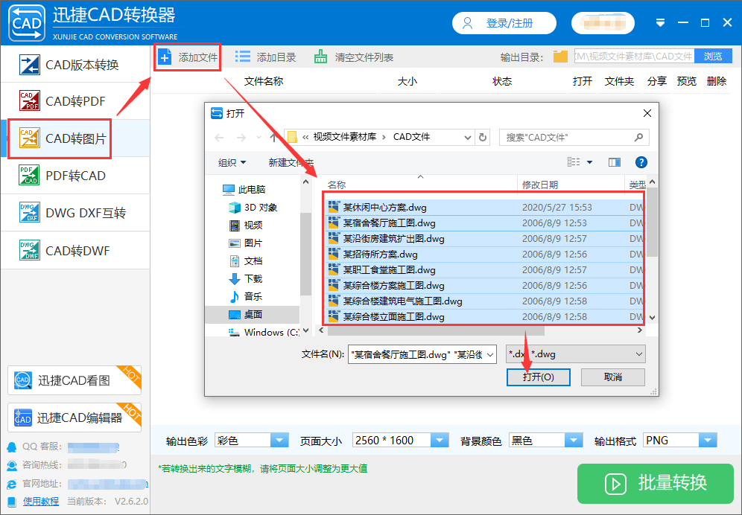Select 下载 folder in navigation tree
742x515 pixels.
coord(246,278)
